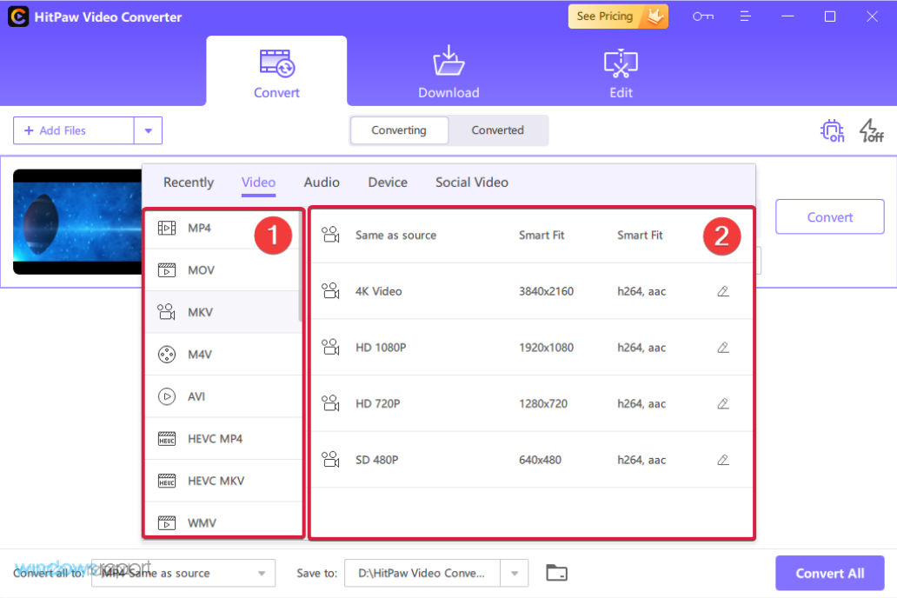Click the camera icon beside Same as source
Viewport: 897px width, 598px height.
click(330, 236)
